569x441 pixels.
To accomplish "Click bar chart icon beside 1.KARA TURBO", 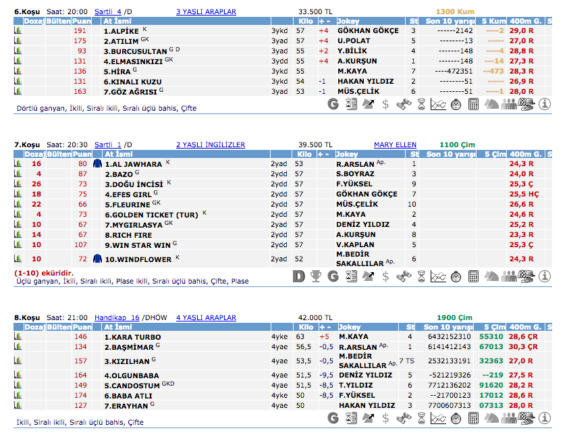I will (x=18, y=336).
